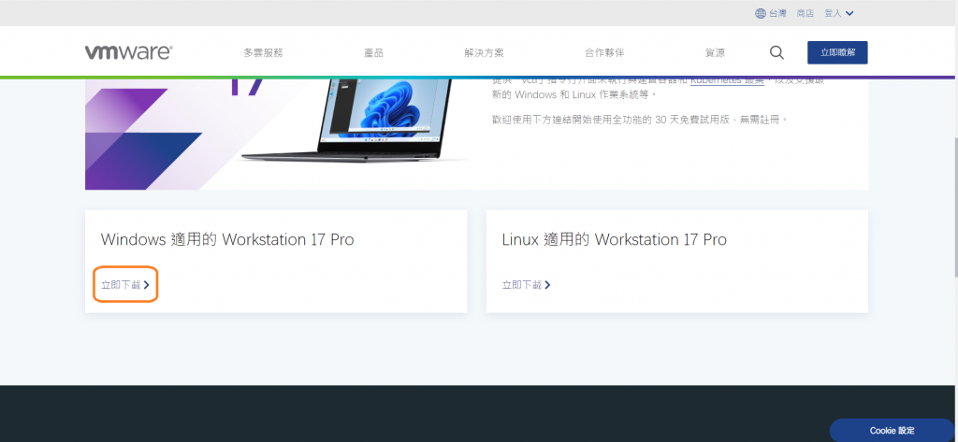The width and height of the screenshot is (958, 442).
Task: Click the laptop product image
Action: 356,121
